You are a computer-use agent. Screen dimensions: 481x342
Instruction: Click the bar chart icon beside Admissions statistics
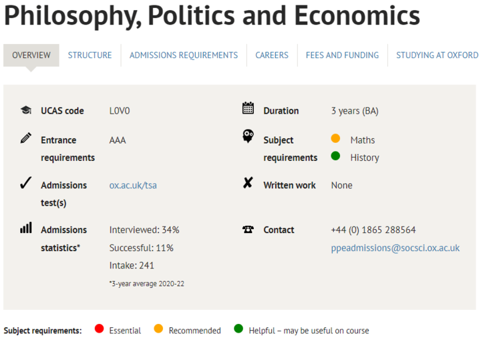[26, 228]
